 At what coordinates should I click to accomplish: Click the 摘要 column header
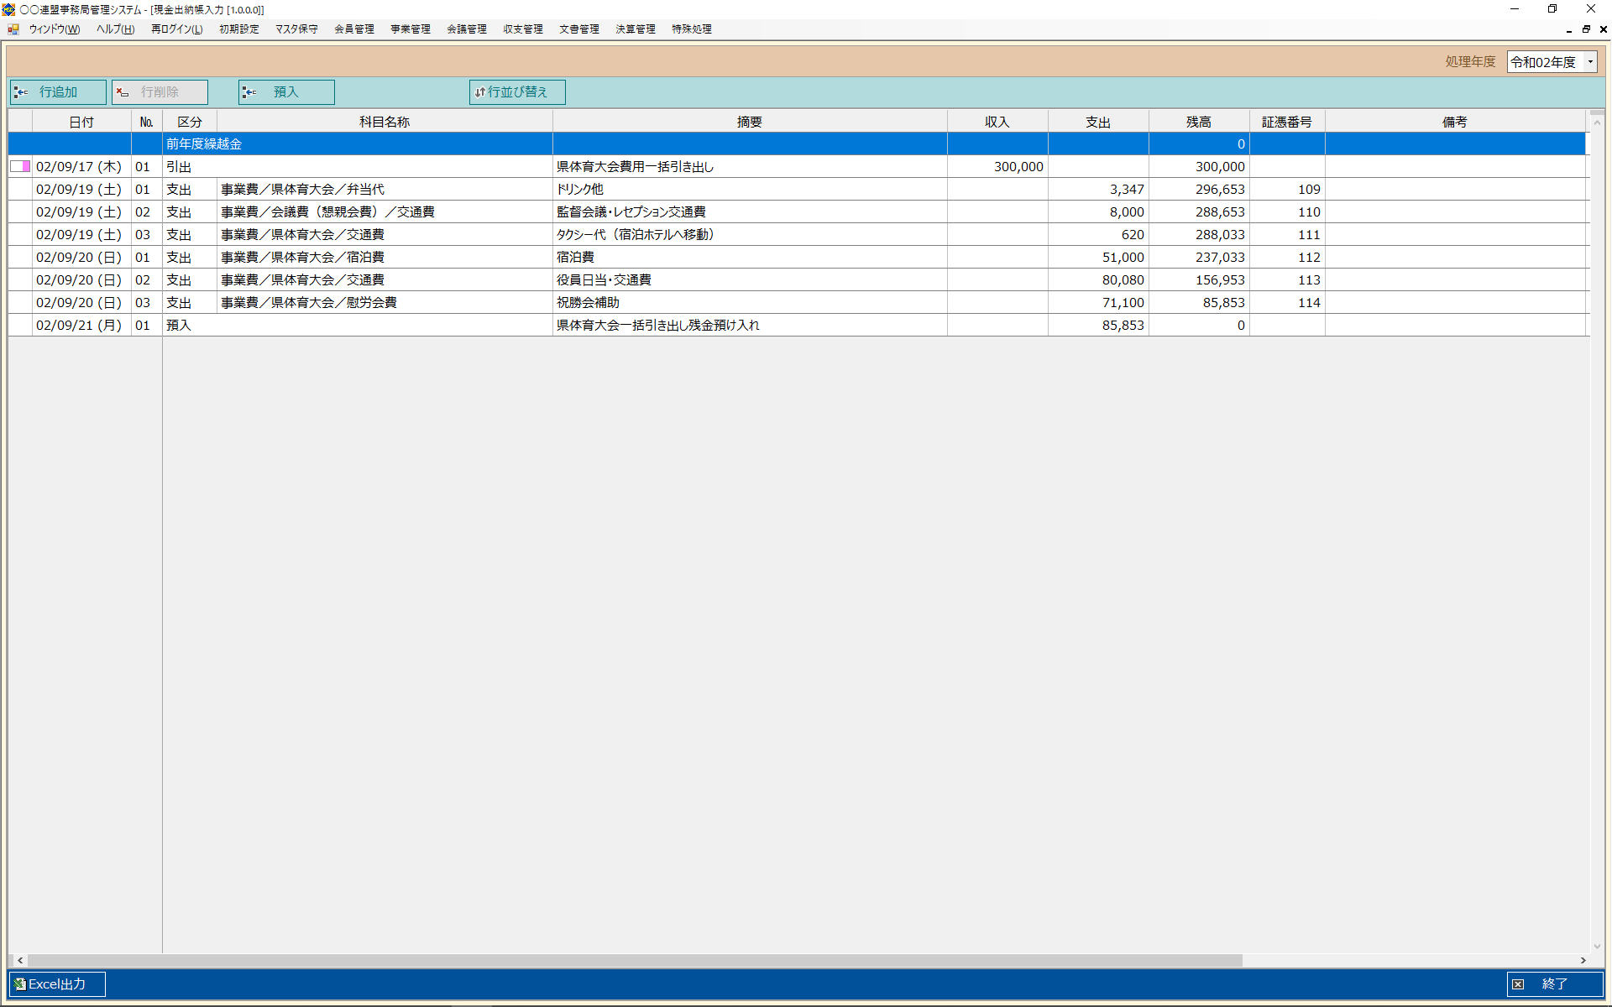(x=749, y=123)
